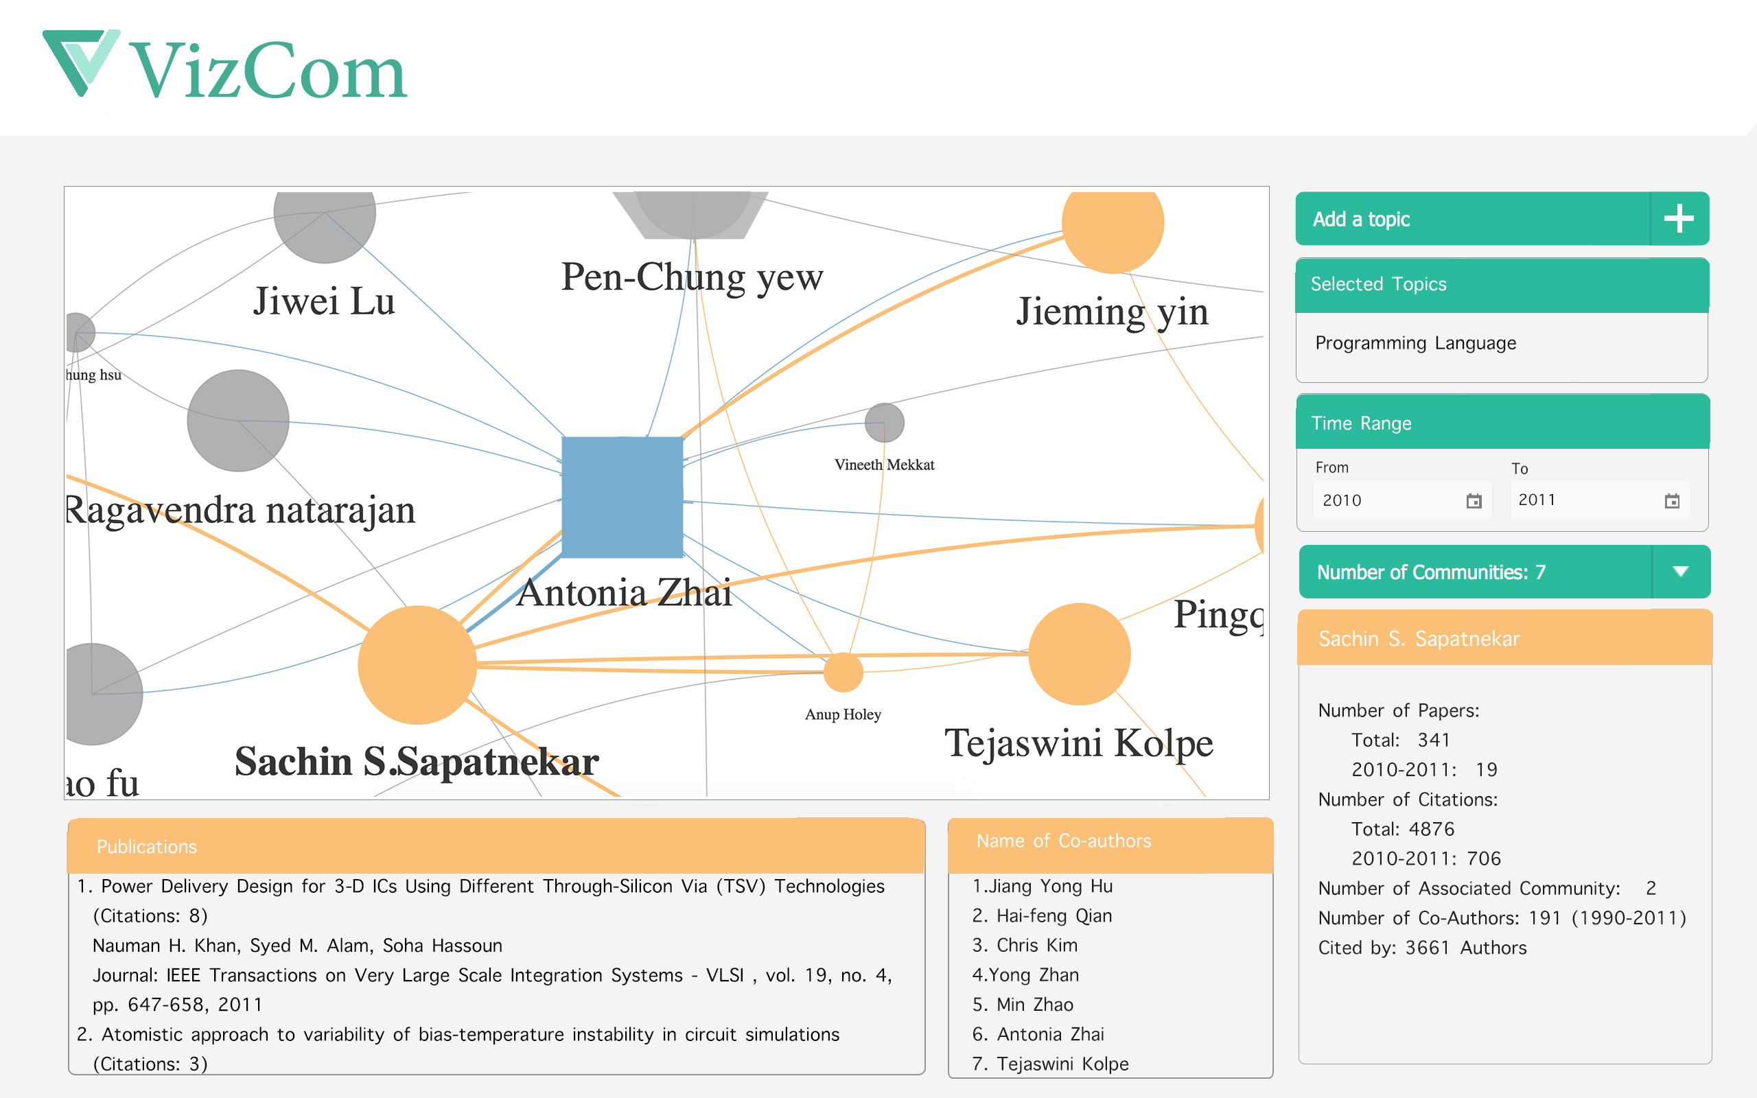Viewport: 1757px width, 1098px height.
Task: Open co-author Chris Kim
Action: pyautogui.click(x=1036, y=946)
